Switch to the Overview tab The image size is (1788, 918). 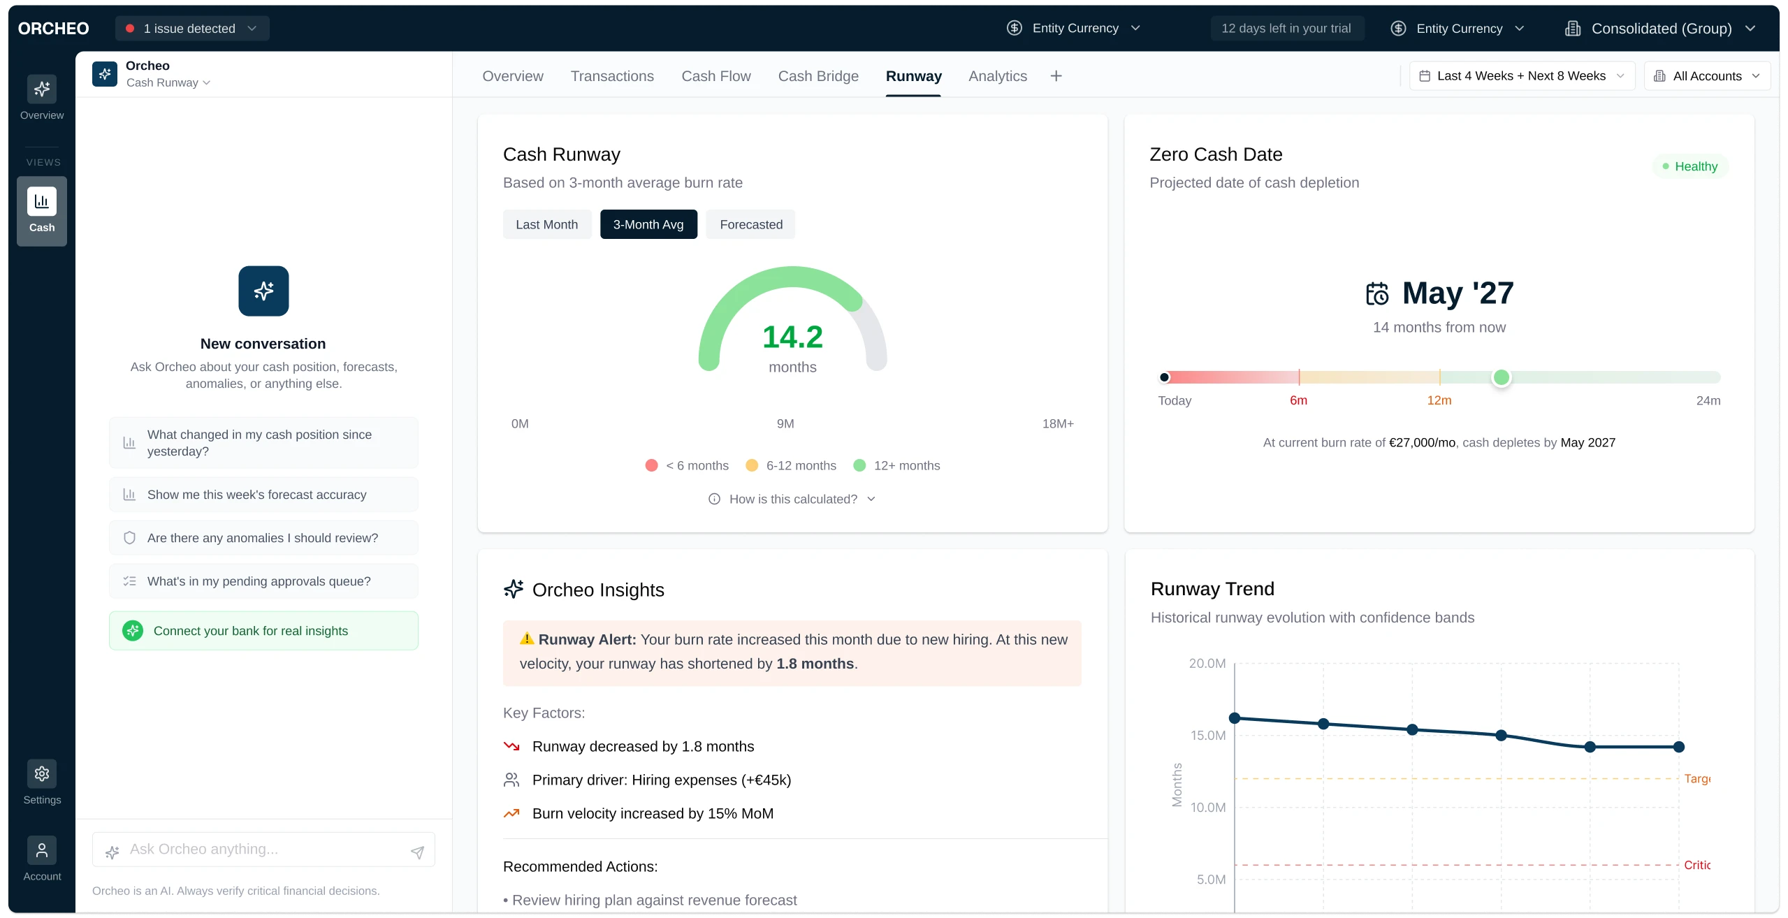[x=513, y=76]
